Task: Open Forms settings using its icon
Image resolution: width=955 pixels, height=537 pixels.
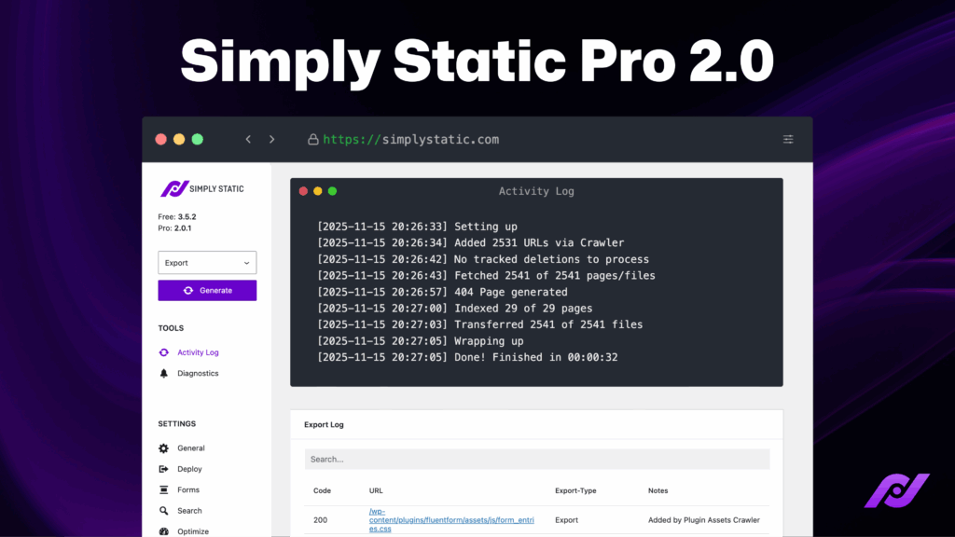Action: 164,489
